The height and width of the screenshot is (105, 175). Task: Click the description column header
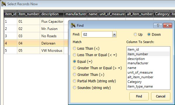52,14
